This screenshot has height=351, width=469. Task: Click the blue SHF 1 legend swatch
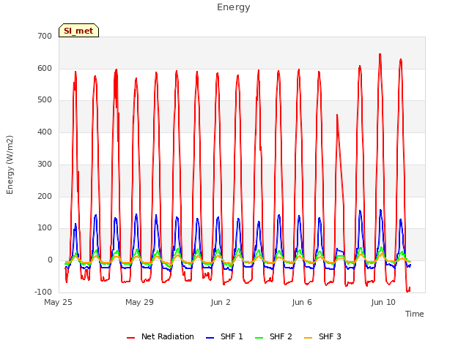tap(210, 338)
